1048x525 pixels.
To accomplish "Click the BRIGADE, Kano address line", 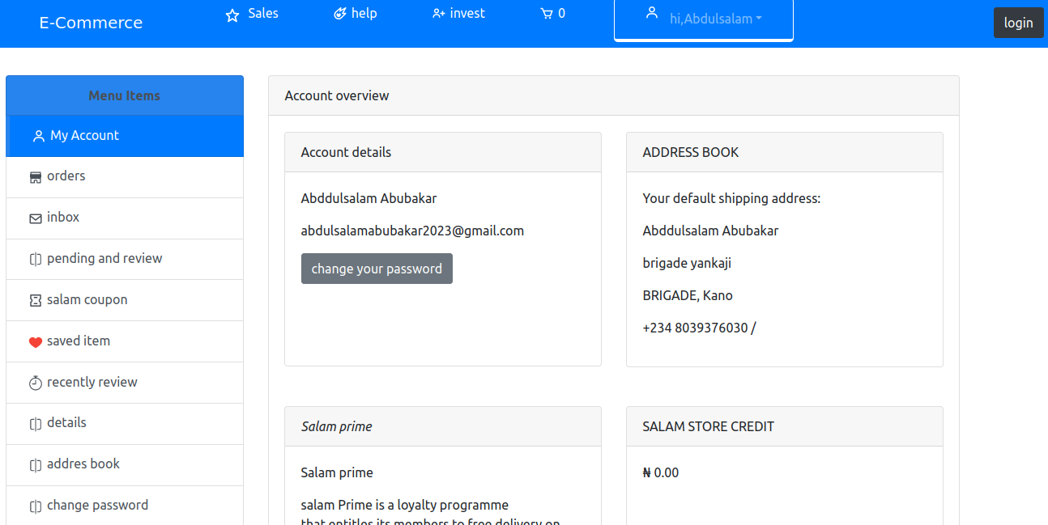I will coord(688,295).
